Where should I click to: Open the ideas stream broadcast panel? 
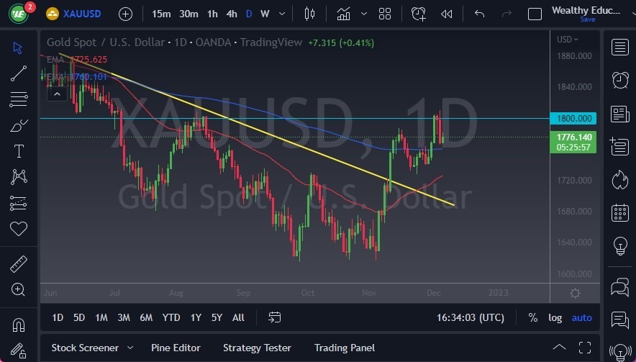pyautogui.click(x=619, y=351)
